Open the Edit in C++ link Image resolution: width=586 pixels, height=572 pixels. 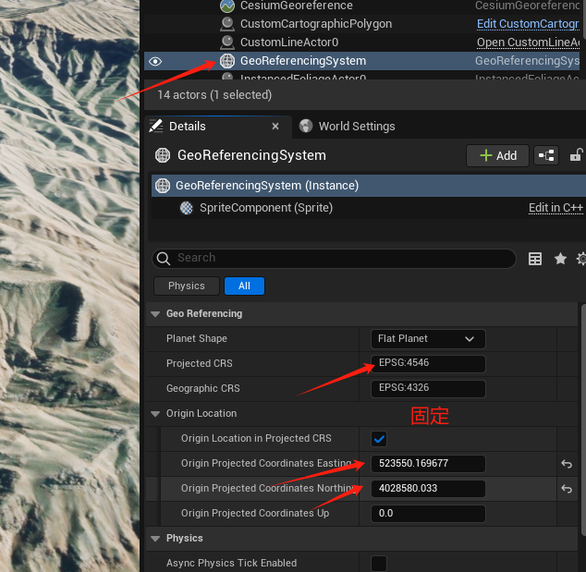click(555, 208)
